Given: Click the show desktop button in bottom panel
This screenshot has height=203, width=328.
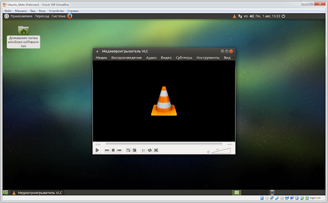Looking at the screenshot, I should click(x=6, y=193).
